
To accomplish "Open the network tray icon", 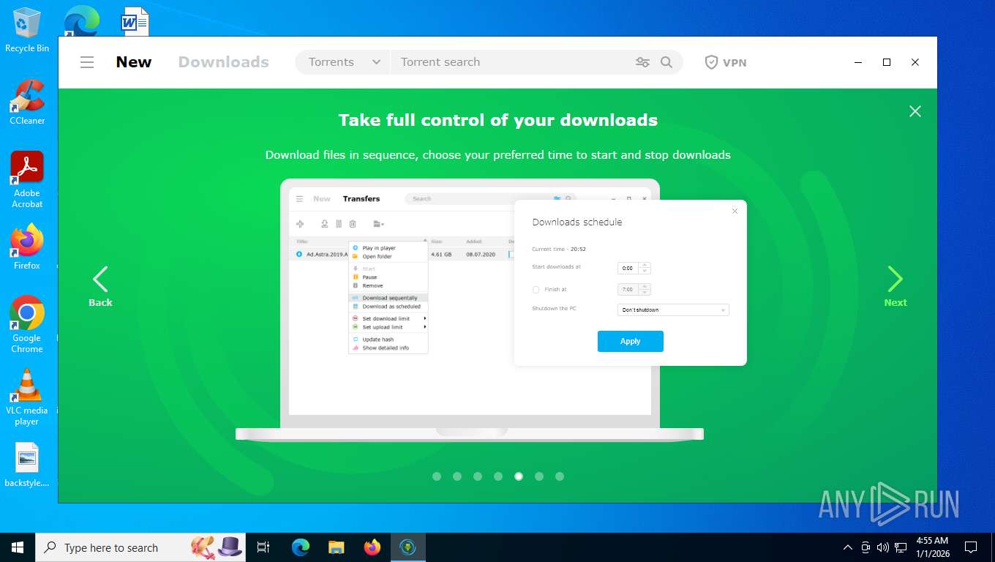I will coord(901,547).
